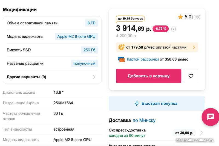This screenshot has height=146, width=219.
Task: Click the -6,79 % discount badge
Action: [160, 29]
